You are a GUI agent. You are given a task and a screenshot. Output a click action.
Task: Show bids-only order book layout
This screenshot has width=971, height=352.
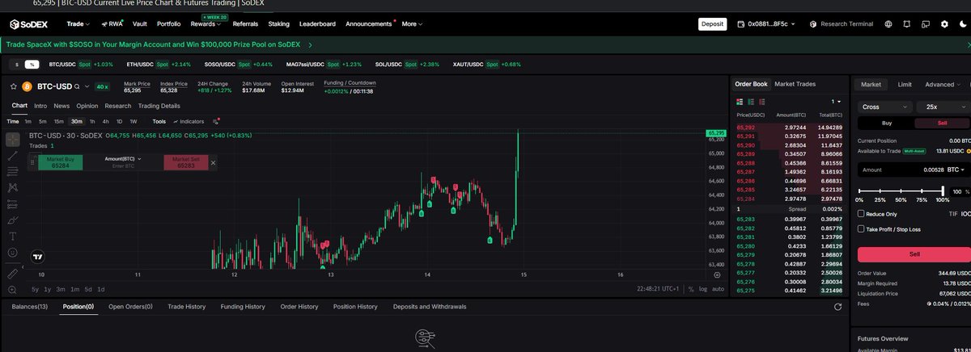click(x=751, y=102)
